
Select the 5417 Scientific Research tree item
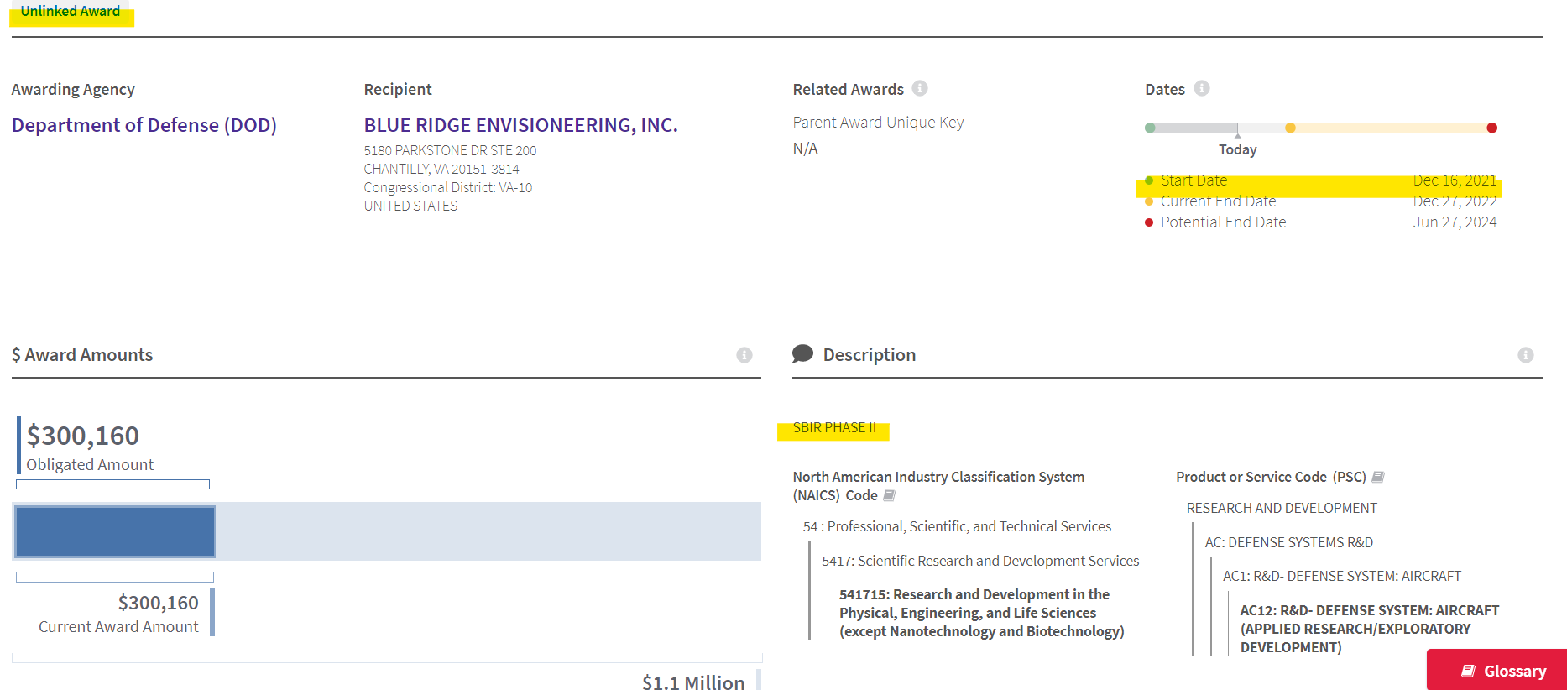980,561
